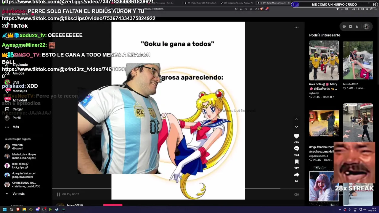The width and height of the screenshot is (379, 213).
Task: Open Actividad in the sidebar
Action: (15, 100)
